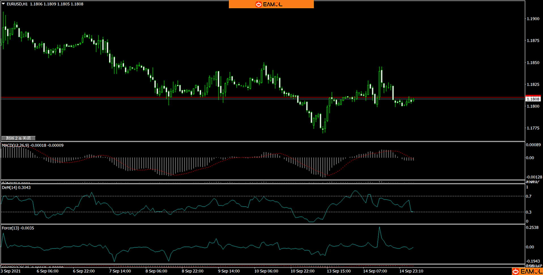Image resolution: width=543 pixels, height=275 pixels.
Task: Click the 'MACD(12,26,9)' indicator label
Action: [x=15, y=145]
